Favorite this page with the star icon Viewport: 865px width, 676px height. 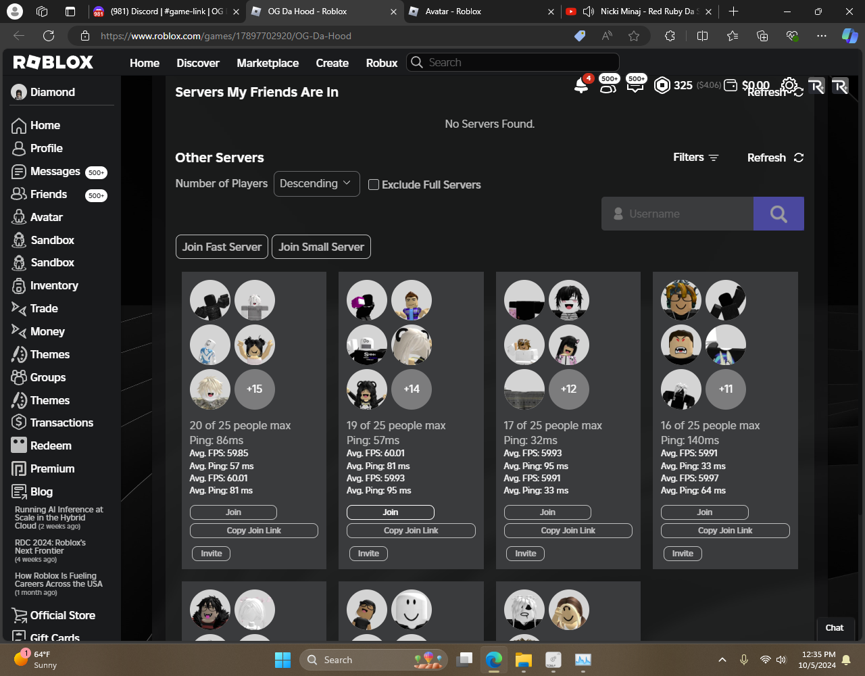pyautogui.click(x=634, y=36)
